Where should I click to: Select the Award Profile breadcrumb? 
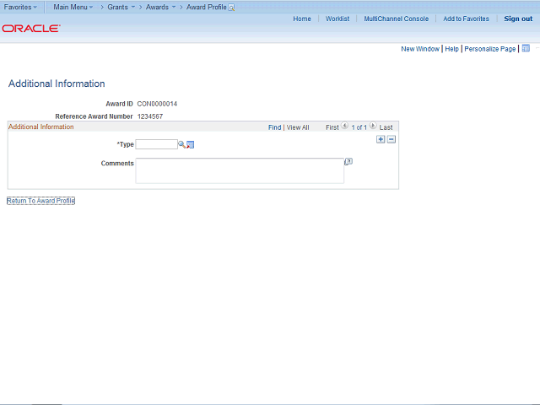click(206, 7)
